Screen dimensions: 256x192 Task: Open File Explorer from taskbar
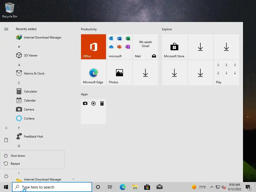(135, 187)
